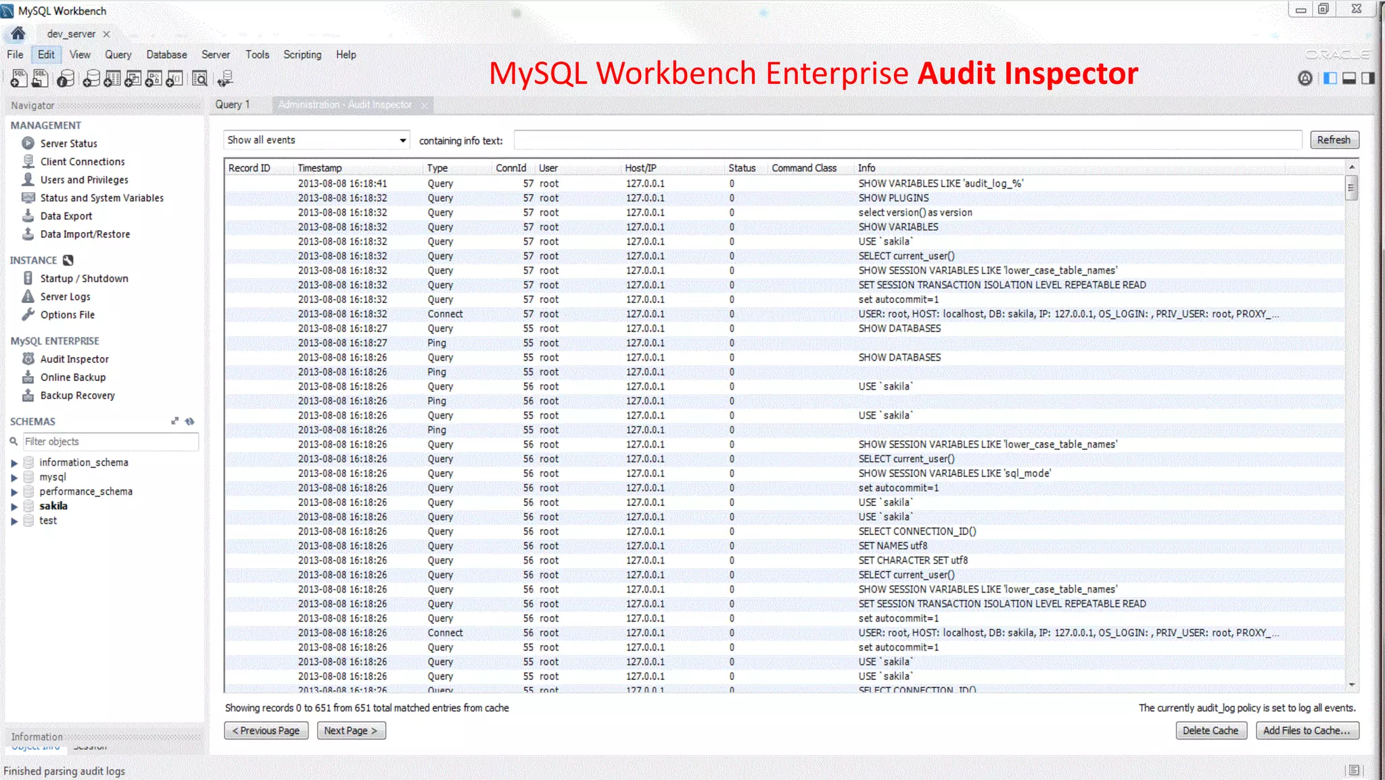1385x780 pixels.
Task: Open Data Import/Restore page
Action: pos(85,234)
